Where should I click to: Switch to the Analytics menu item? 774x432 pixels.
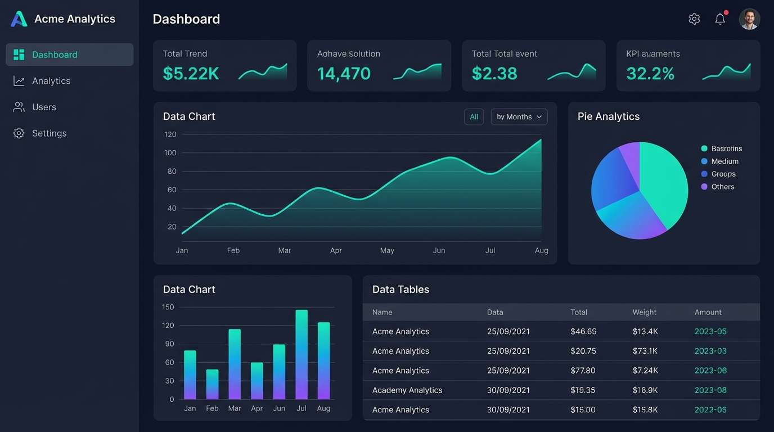click(x=51, y=80)
